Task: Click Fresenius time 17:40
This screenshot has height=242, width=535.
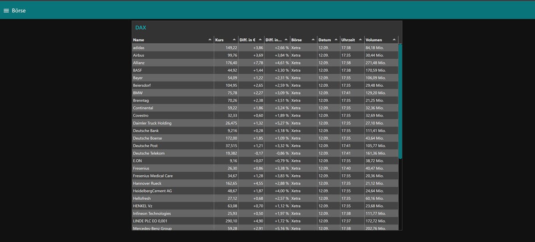Action: (x=346, y=168)
